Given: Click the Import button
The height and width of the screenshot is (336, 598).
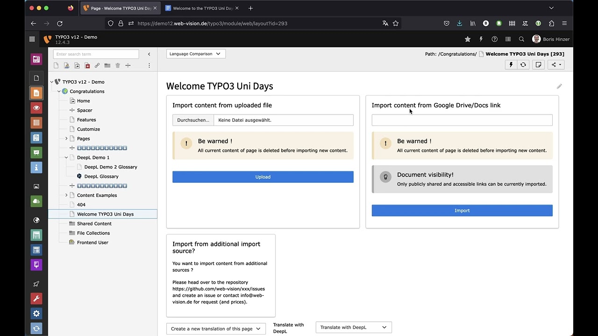Looking at the screenshot, I should click(x=462, y=210).
